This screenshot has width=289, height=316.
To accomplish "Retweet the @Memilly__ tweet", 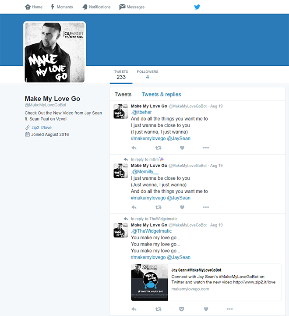I will click(159, 207).
